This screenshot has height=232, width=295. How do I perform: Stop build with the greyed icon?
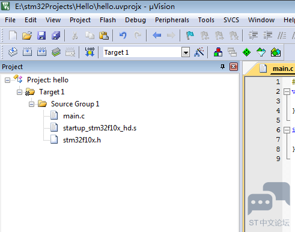point(70,52)
